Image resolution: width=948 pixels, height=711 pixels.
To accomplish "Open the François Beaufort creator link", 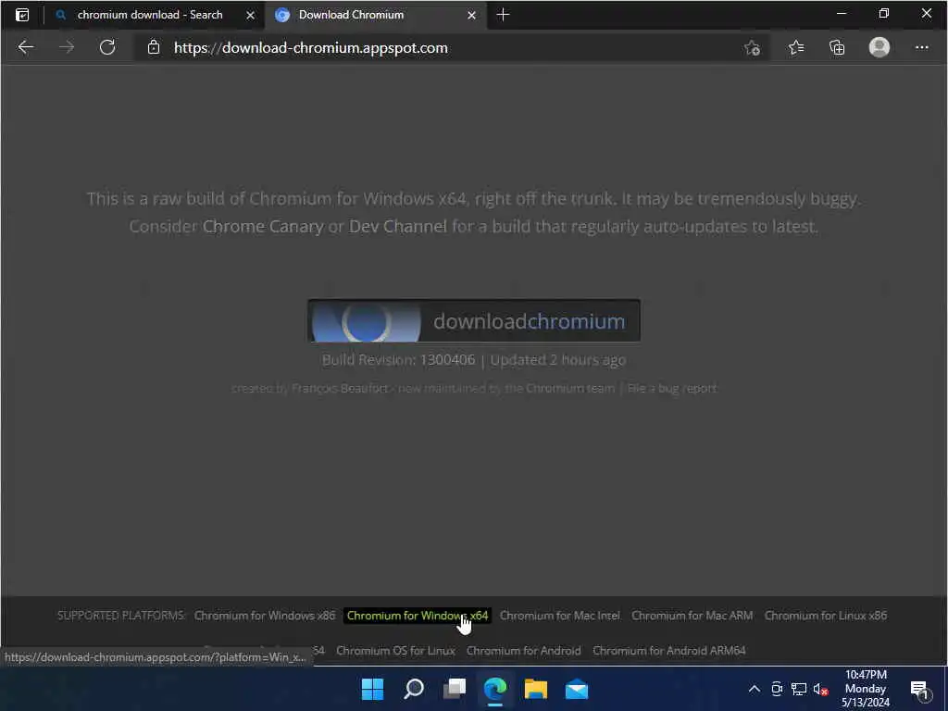I will pos(340,388).
